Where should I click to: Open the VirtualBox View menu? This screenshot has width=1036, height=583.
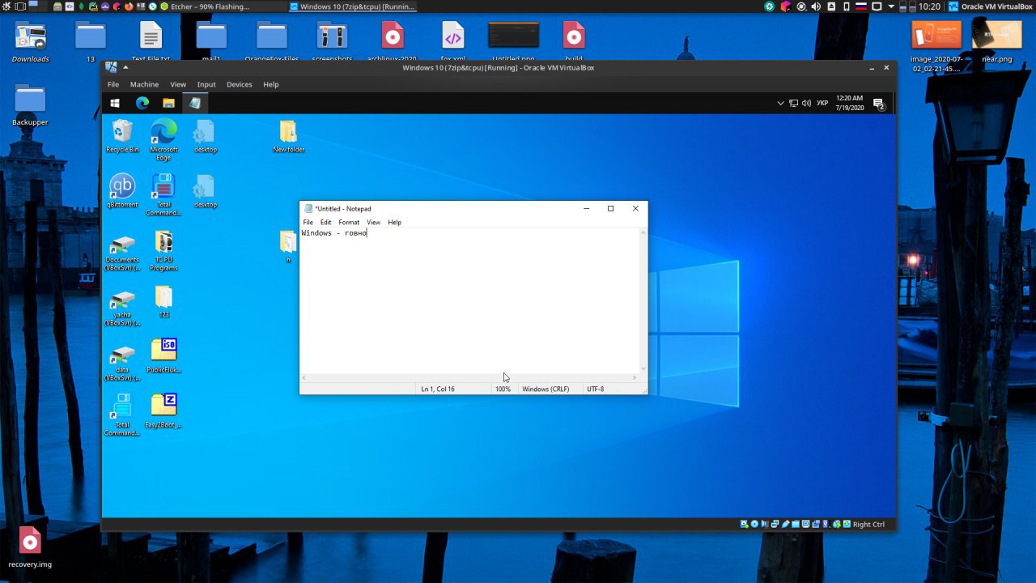[x=178, y=84]
